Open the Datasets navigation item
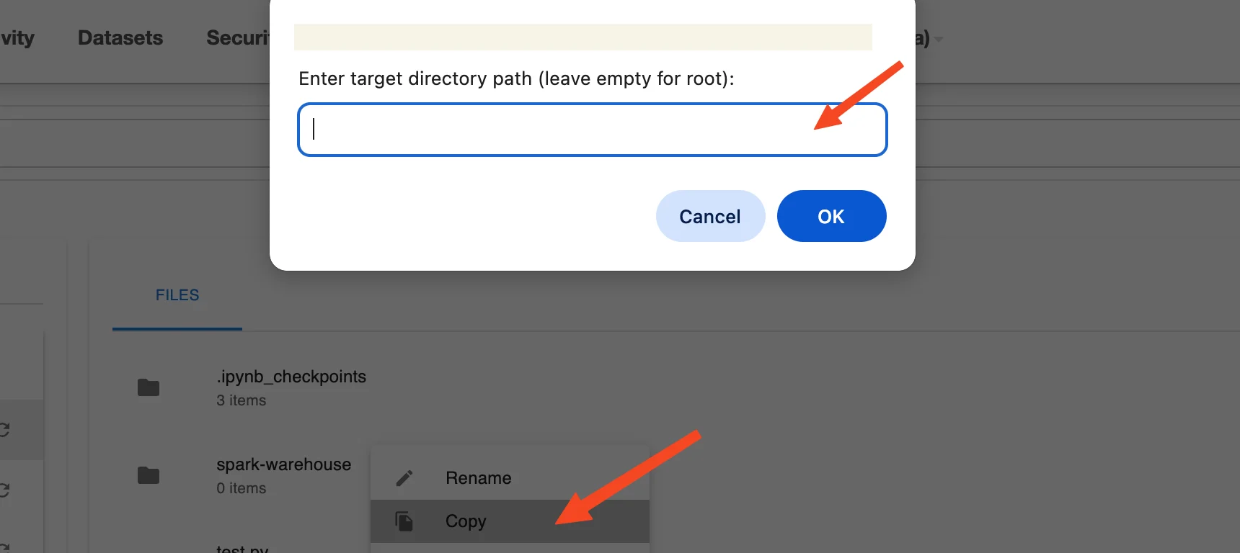 point(120,37)
